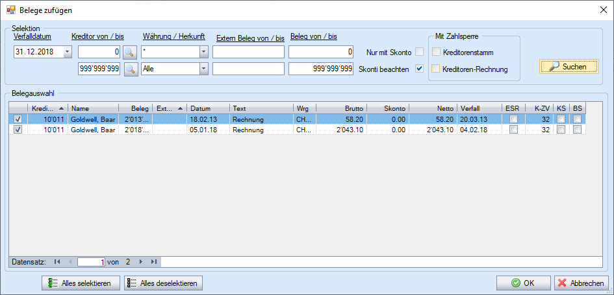This screenshot has width=614, height=295.
Task: Click into the Extern Beleg von field
Action: (248, 52)
